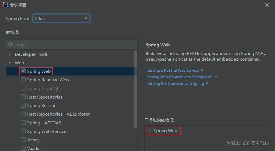
Task: Collapse the Web category
Action: point(10,63)
